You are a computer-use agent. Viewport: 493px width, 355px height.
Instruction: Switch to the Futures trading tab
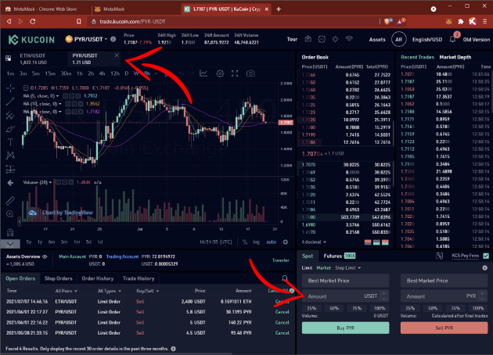[340, 256]
